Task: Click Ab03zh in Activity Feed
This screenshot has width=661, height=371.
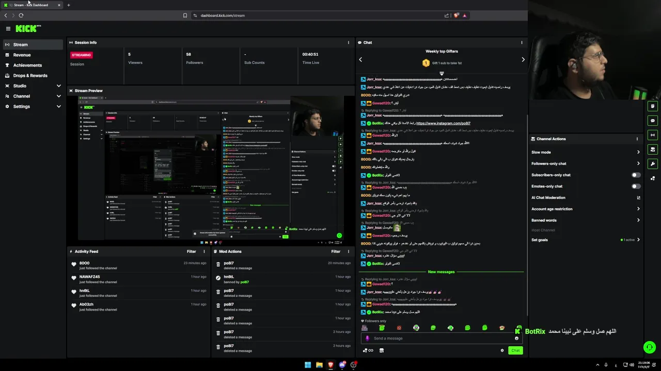Action: tap(87, 305)
